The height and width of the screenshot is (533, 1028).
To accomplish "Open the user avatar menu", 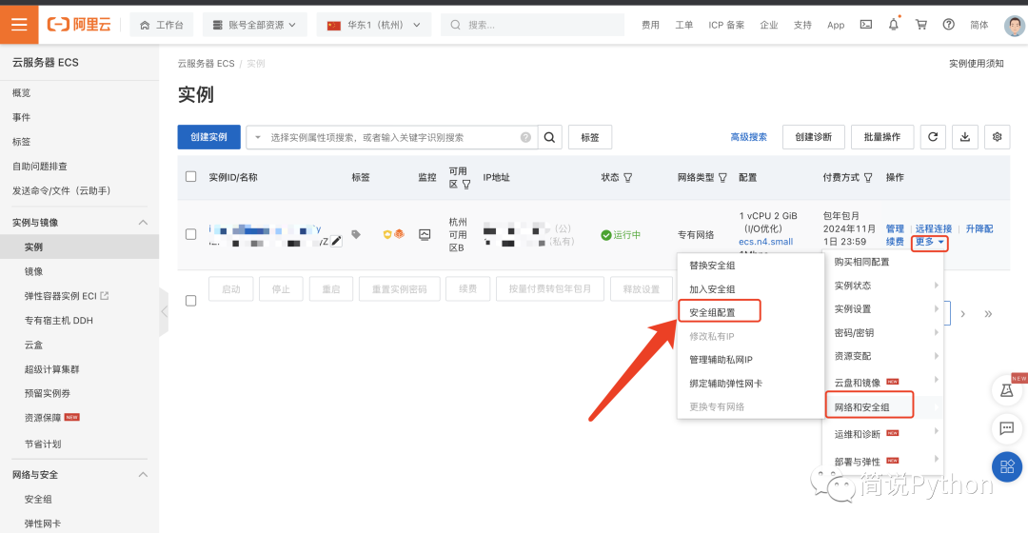I will point(1015,25).
